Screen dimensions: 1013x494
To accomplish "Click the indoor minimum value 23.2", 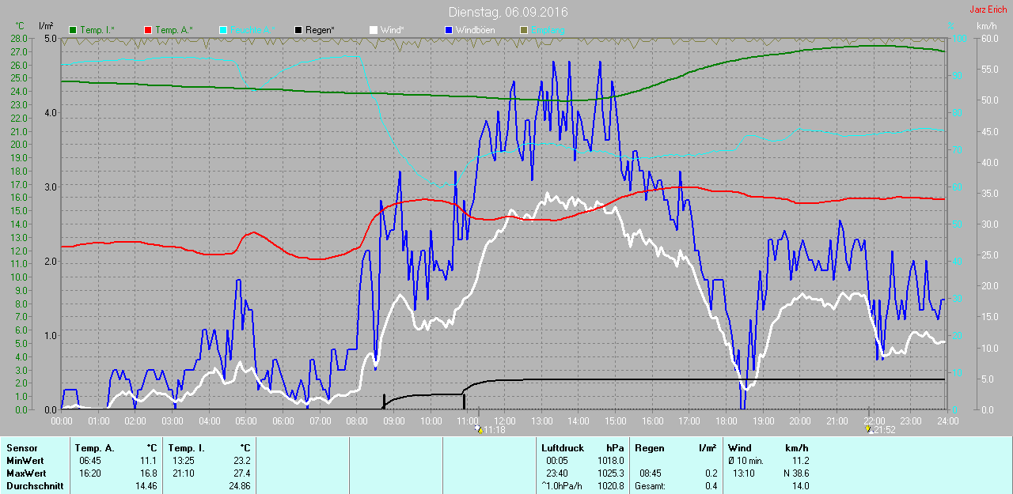I will (242, 460).
